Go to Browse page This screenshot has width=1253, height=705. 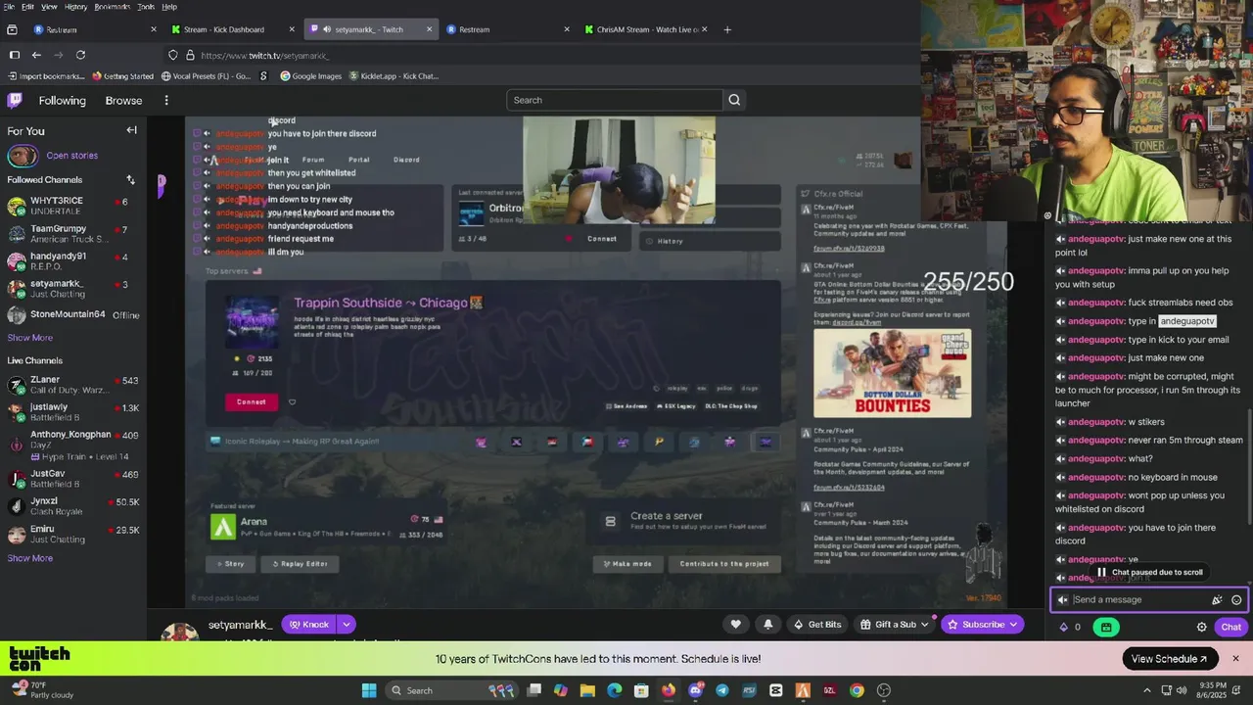[x=123, y=100]
